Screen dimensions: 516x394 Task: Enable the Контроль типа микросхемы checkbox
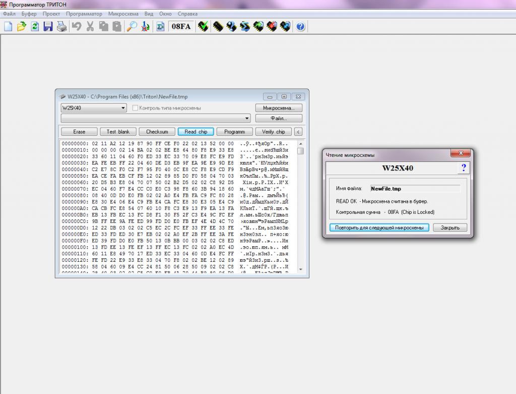[x=136, y=108]
